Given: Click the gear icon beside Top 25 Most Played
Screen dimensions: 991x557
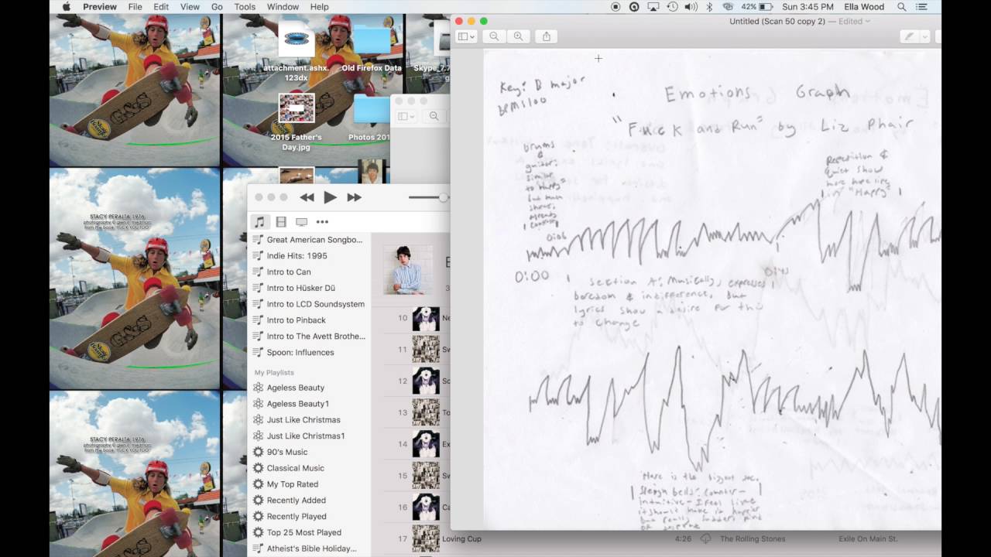Looking at the screenshot, I should [259, 532].
